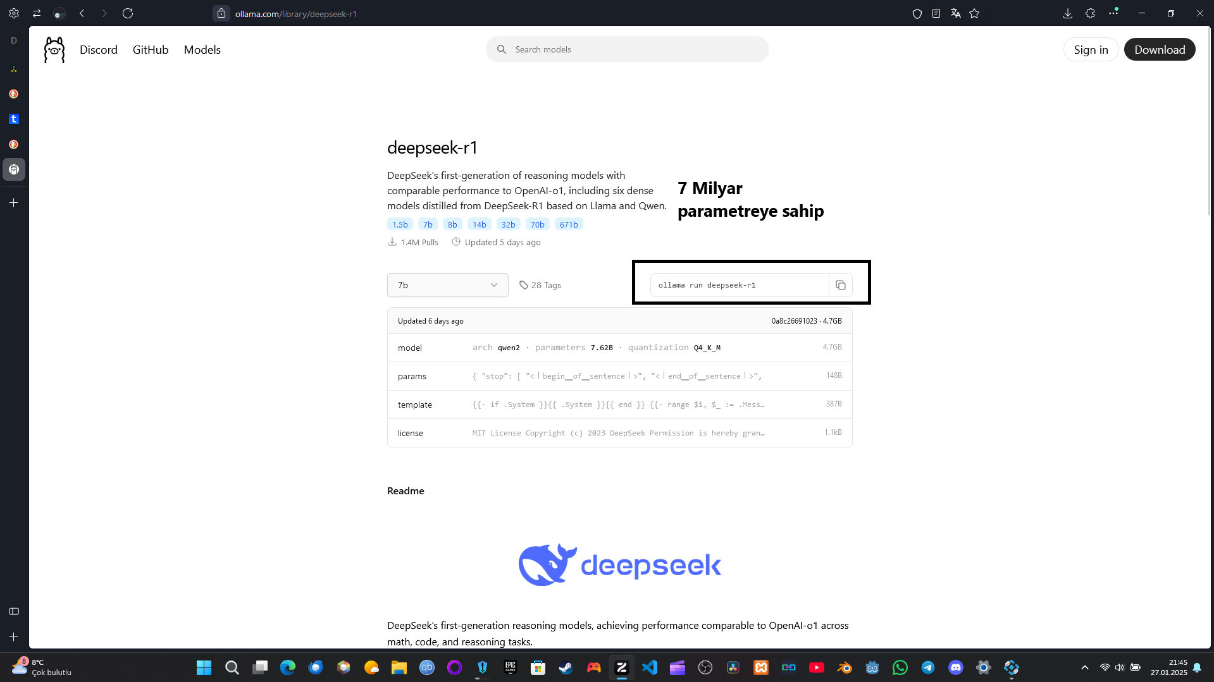Image resolution: width=1214 pixels, height=682 pixels.
Task: Open Telegram from the taskbar
Action: tap(928, 667)
